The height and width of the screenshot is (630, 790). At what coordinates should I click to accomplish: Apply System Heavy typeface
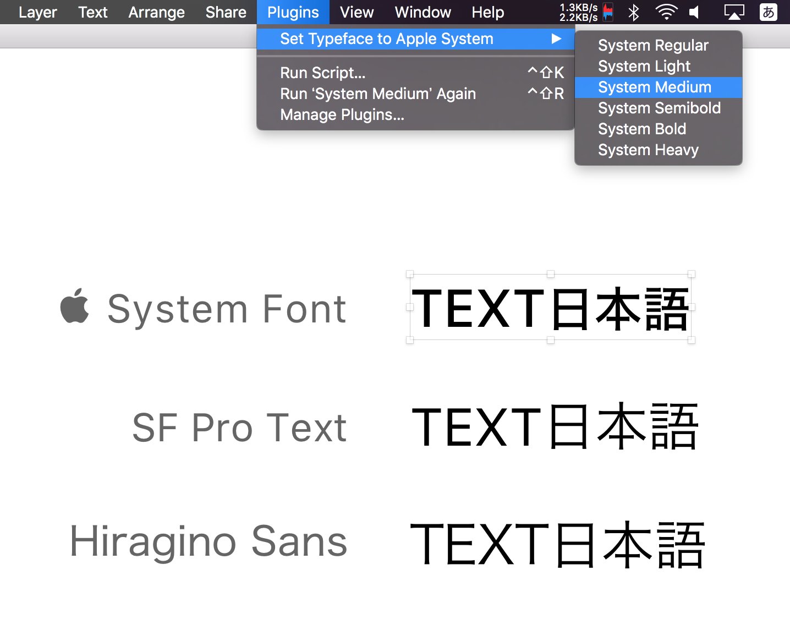[x=659, y=150]
